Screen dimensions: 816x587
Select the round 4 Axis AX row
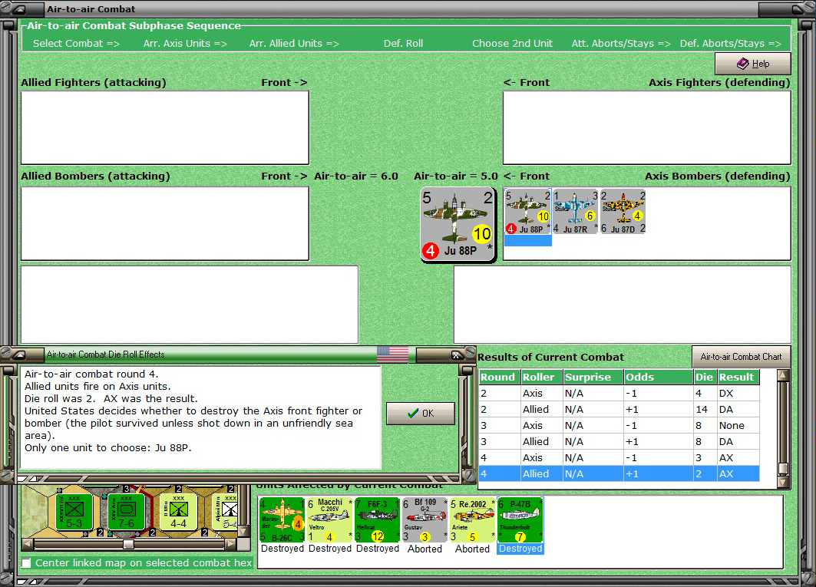pyautogui.click(x=619, y=458)
